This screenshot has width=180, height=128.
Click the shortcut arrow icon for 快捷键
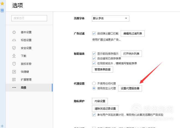14,72
